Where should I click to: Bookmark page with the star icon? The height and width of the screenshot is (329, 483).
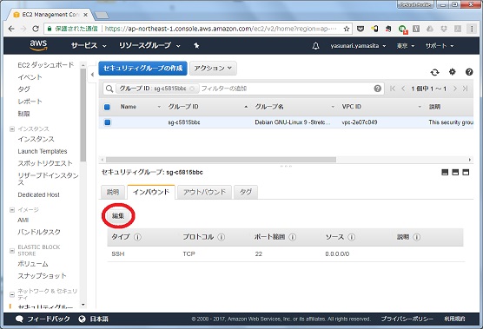click(x=347, y=29)
